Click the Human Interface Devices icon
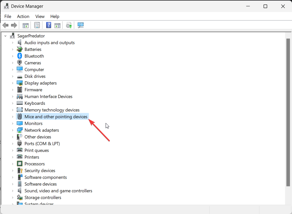 pos(19,96)
